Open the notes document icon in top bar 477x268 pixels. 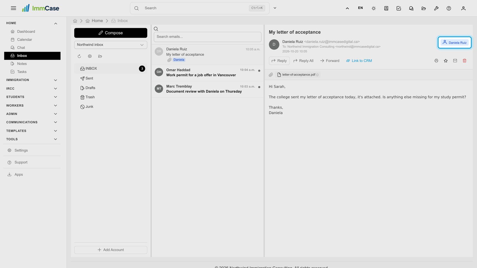point(386,8)
